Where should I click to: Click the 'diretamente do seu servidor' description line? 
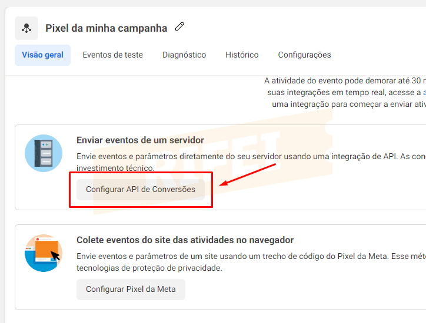click(251, 156)
